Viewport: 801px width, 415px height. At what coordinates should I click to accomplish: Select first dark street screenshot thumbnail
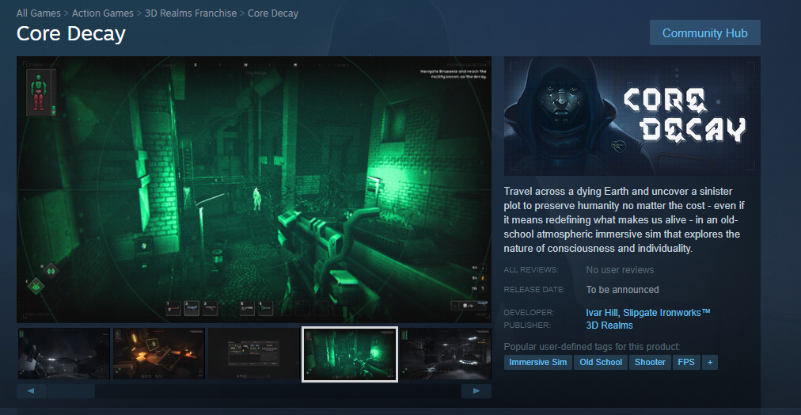click(64, 354)
